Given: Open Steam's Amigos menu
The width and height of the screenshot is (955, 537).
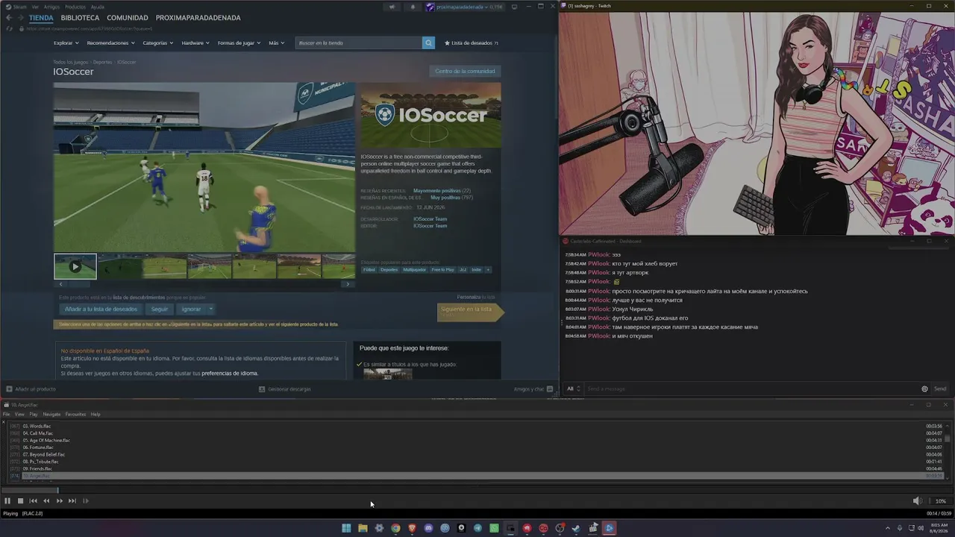Looking at the screenshot, I should [51, 7].
